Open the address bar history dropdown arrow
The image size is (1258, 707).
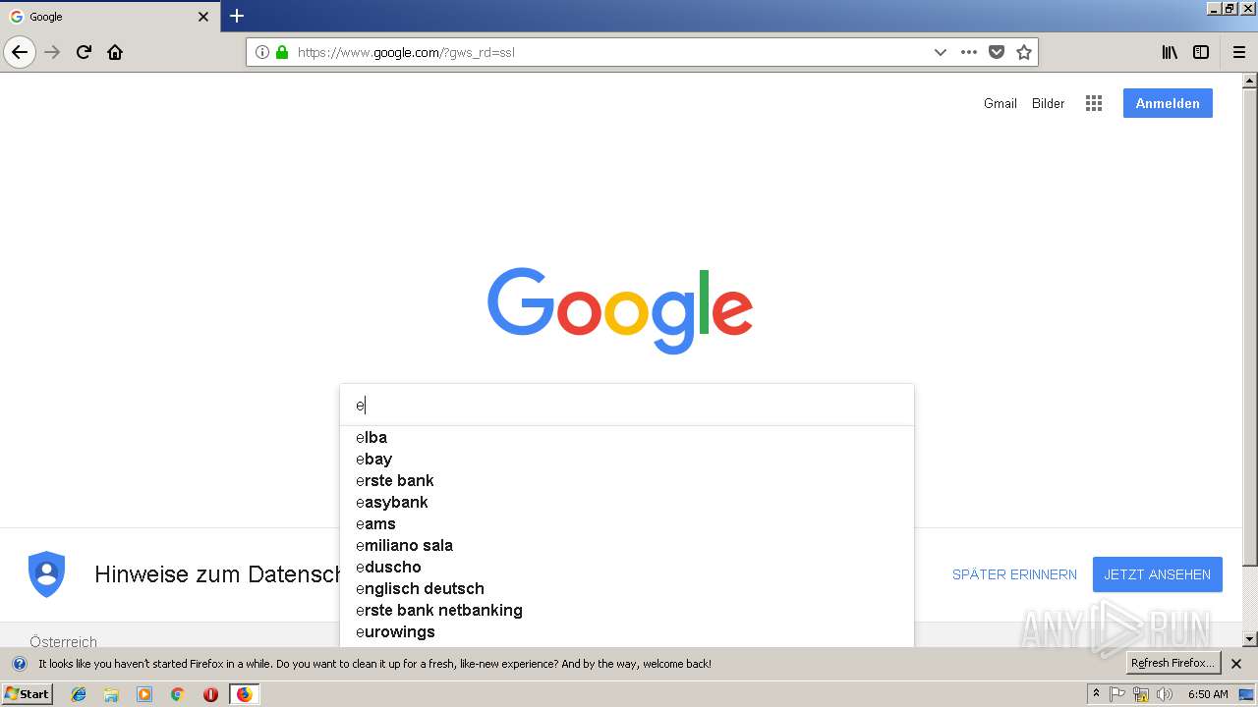tap(941, 52)
